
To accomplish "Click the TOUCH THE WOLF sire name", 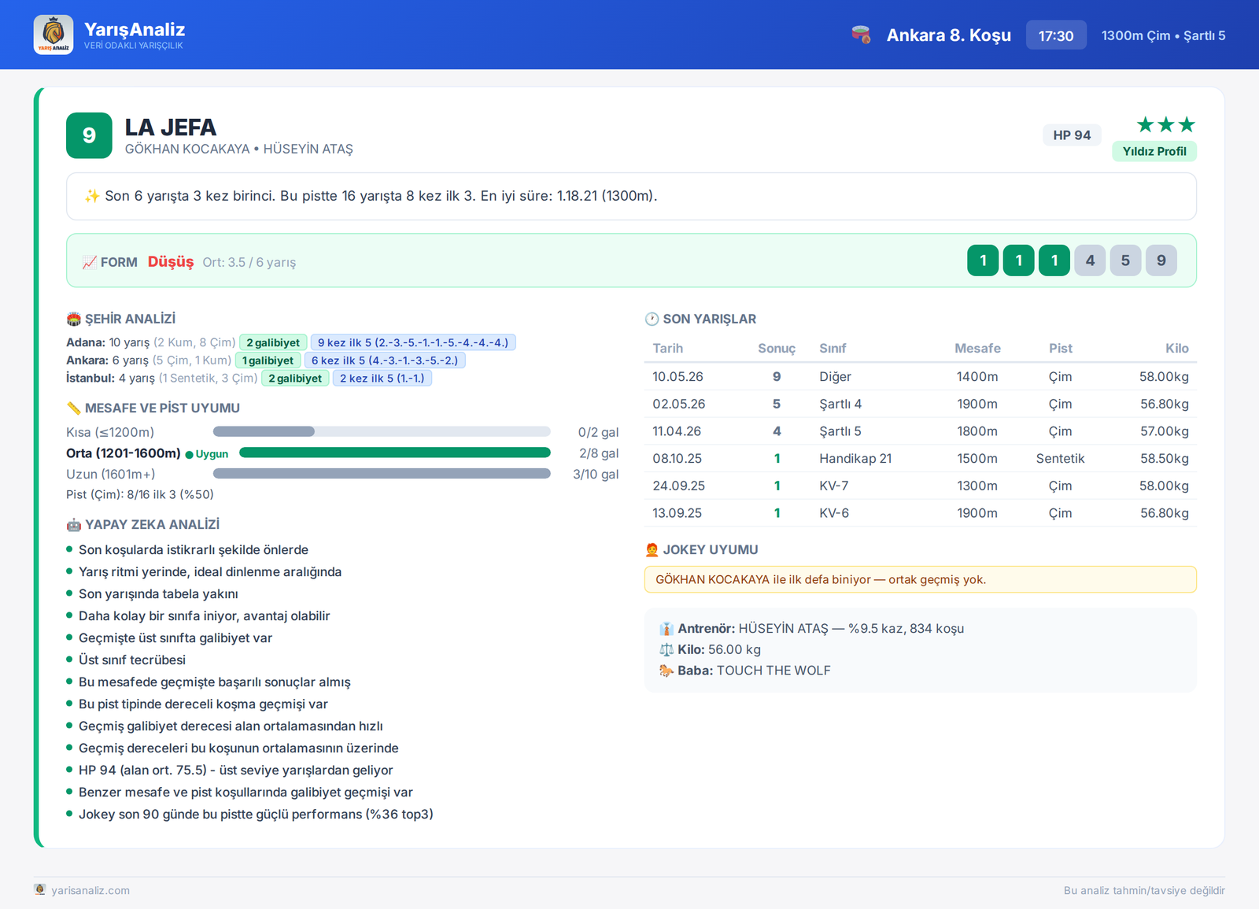I will [x=773, y=671].
